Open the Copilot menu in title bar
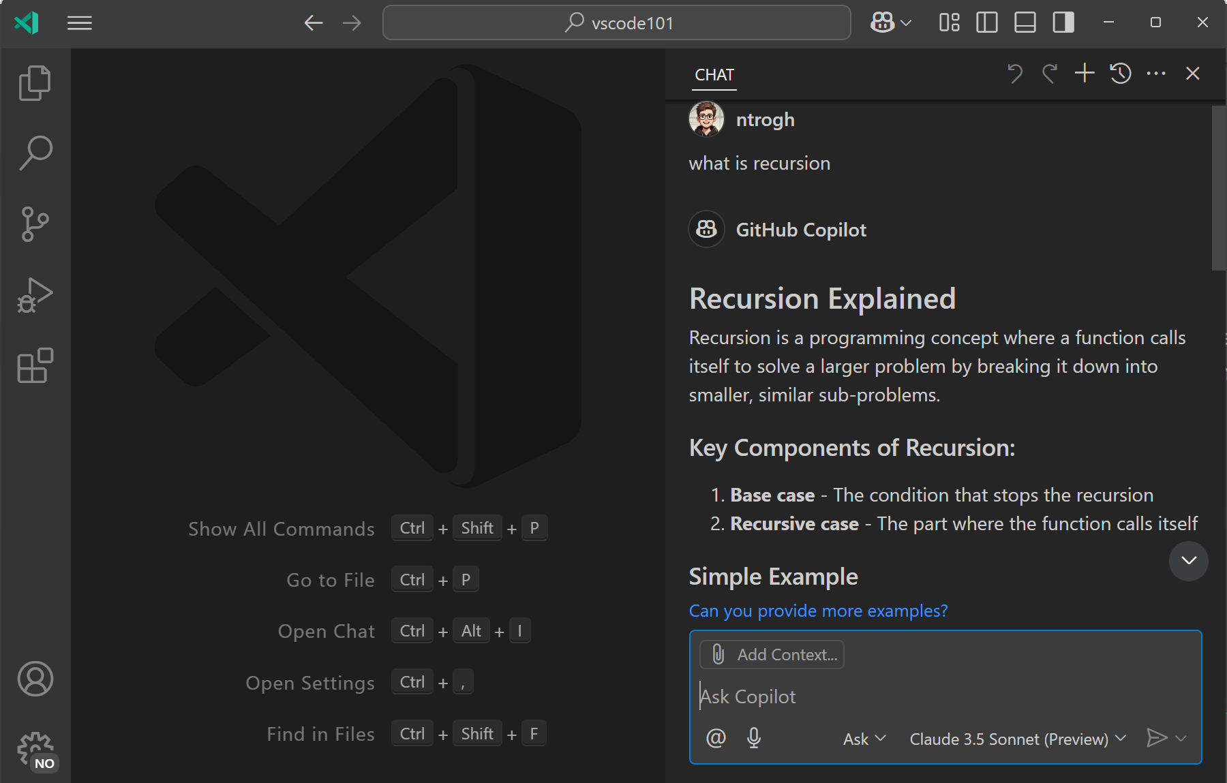1227x783 pixels. pyautogui.click(x=890, y=22)
